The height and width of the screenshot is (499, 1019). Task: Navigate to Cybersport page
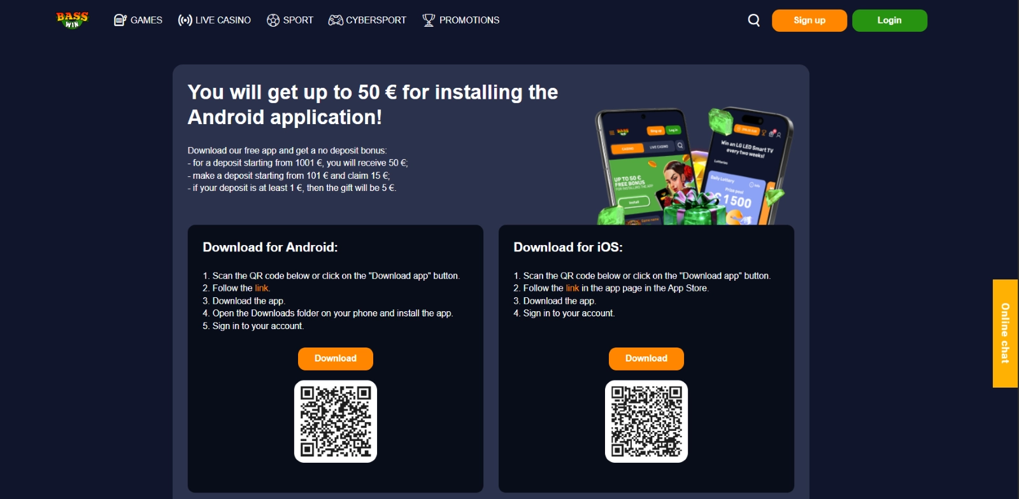(376, 20)
